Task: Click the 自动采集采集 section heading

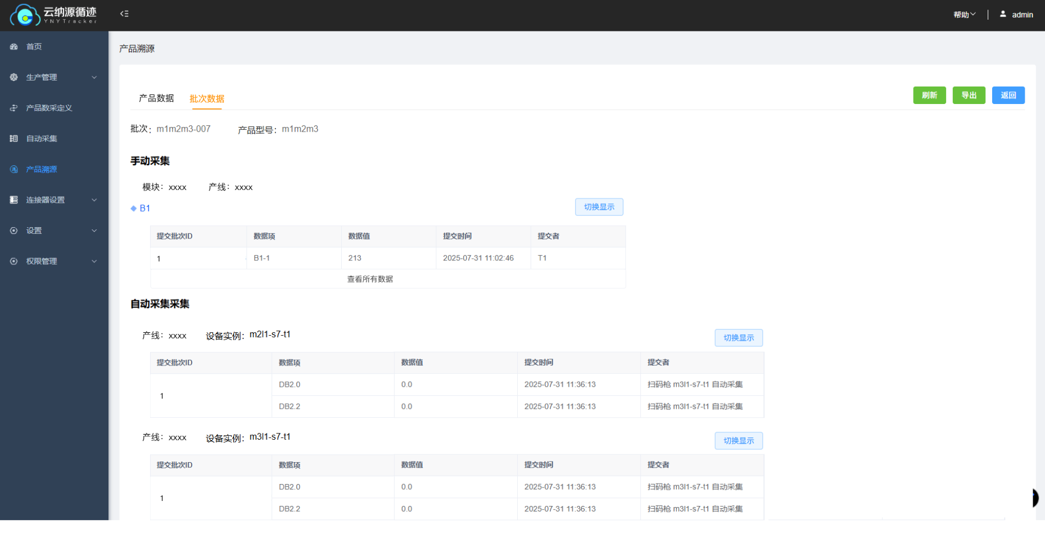Action: tap(160, 304)
